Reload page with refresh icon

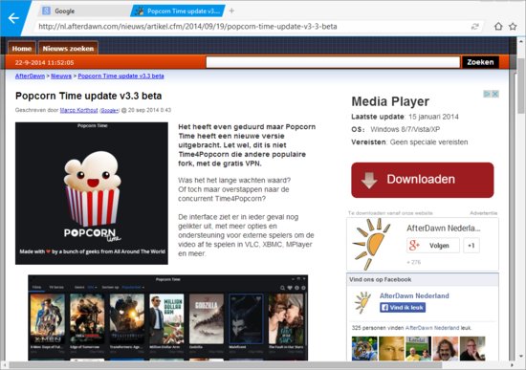click(474, 27)
